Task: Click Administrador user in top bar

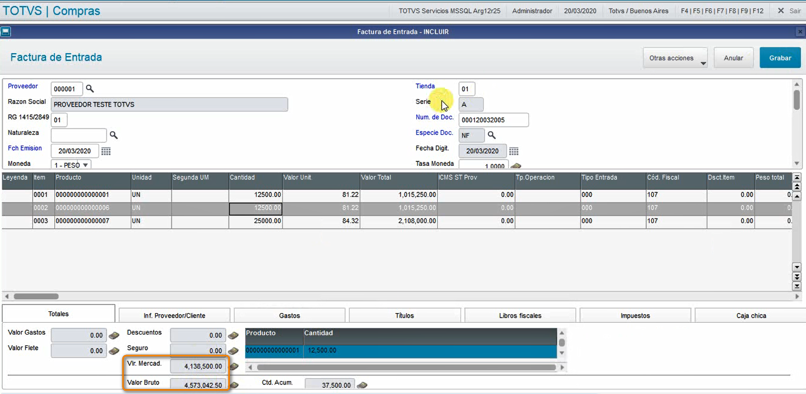Action: (x=532, y=11)
